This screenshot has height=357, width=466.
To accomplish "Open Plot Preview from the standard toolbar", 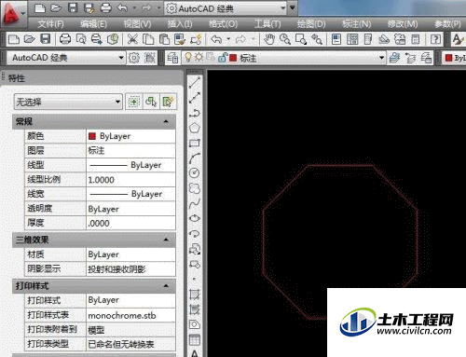I will [81, 39].
